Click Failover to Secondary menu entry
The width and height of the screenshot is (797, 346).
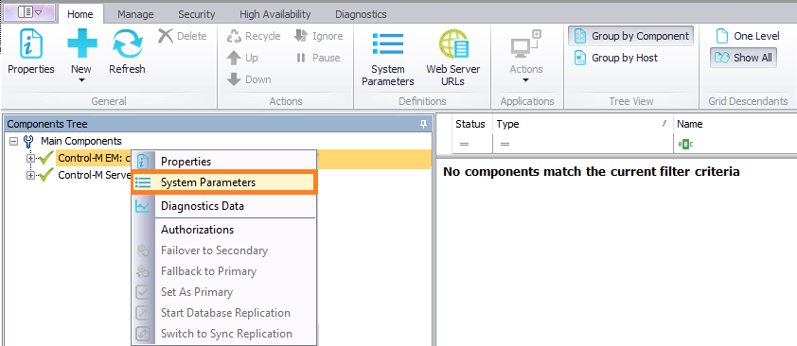tap(223, 251)
